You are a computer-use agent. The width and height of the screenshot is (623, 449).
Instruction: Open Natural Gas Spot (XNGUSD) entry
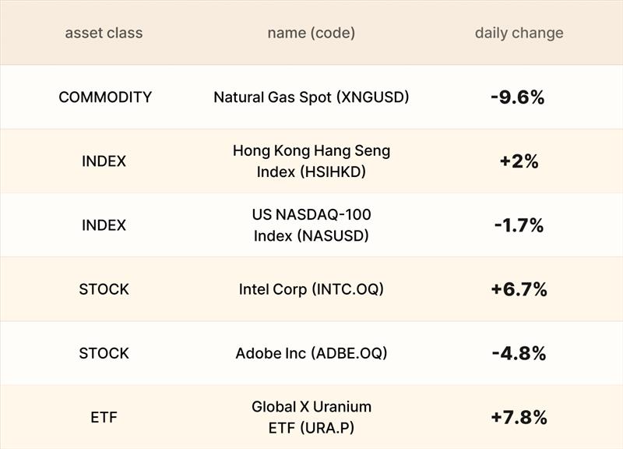[x=311, y=97]
